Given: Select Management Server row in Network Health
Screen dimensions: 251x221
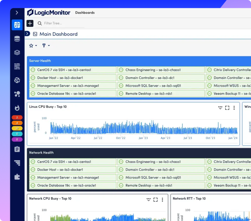Looking at the screenshot, I should [73, 177].
